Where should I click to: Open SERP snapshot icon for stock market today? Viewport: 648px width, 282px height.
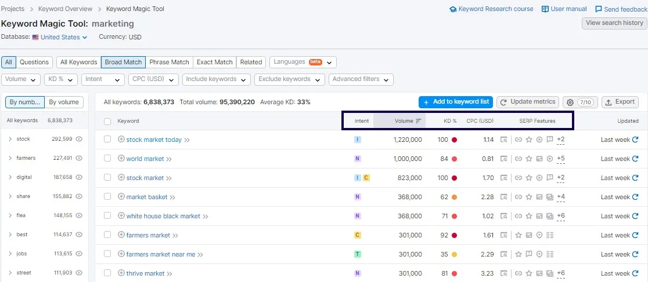coord(503,140)
